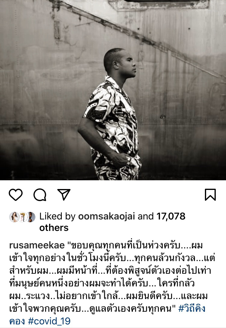
Task: View the 17,078 likes count
Action: [x=171, y=216]
